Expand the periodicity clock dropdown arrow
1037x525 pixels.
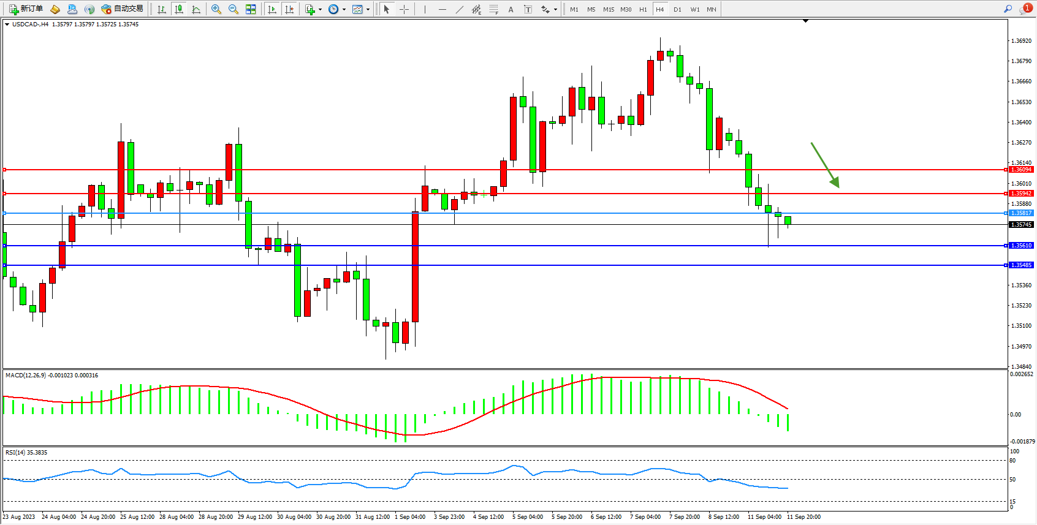click(344, 9)
